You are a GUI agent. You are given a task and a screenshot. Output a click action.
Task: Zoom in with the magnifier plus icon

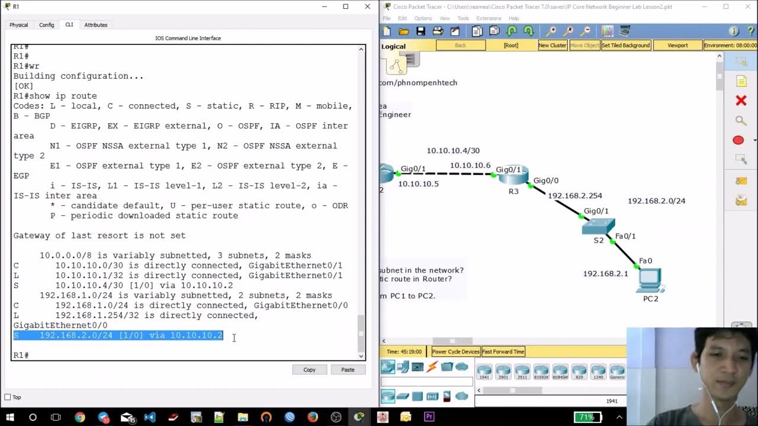(551, 31)
